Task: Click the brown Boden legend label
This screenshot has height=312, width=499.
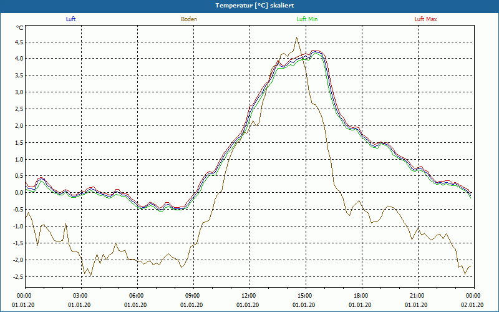Action: [189, 19]
